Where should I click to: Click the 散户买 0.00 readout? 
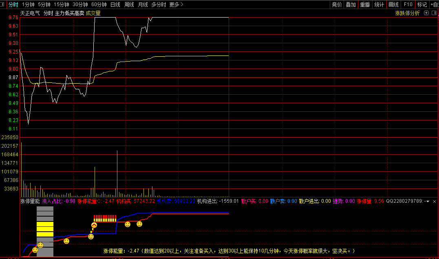click(254, 201)
